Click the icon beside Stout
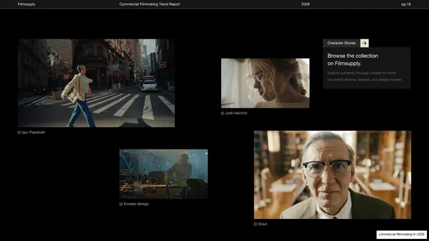The width and height of the screenshot is (429, 241). pos(255,224)
